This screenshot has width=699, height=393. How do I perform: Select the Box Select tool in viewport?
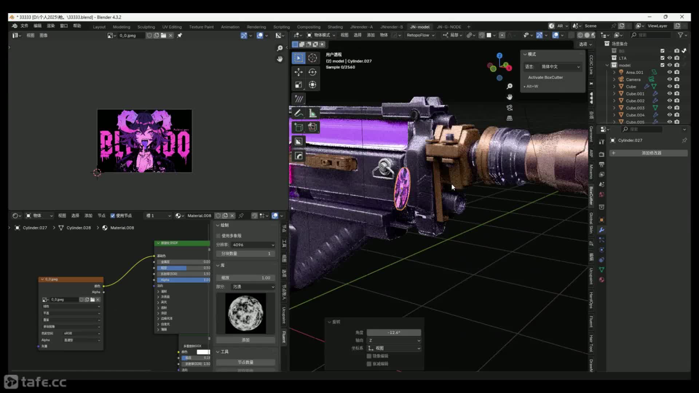[299, 58]
